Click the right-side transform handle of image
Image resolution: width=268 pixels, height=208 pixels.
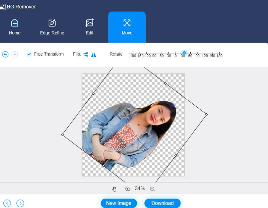206,114
